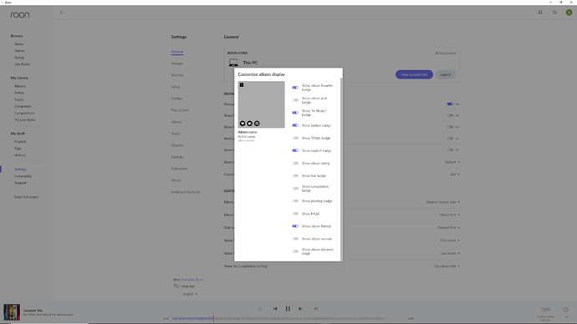Disable Show "in library" badge
The height and width of the screenshot is (324, 577).
[295, 113]
